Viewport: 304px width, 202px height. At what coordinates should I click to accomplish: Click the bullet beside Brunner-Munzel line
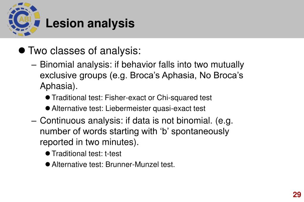pos(48,164)
